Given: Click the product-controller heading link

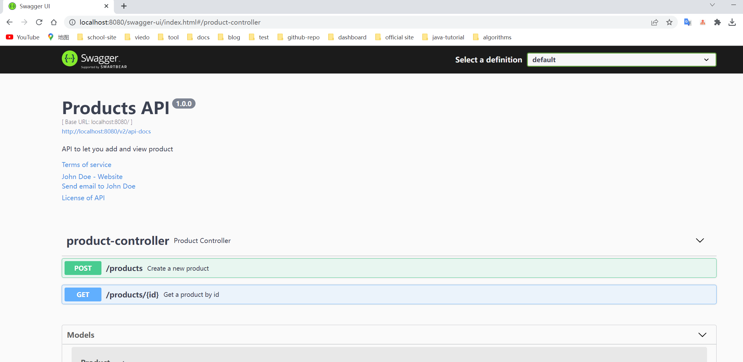Looking at the screenshot, I should (118, 241).
